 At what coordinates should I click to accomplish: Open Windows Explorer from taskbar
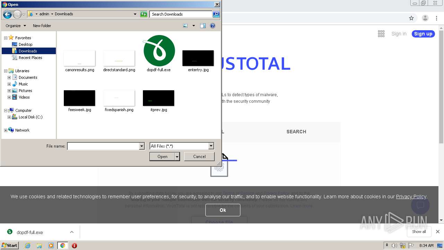pos(39,245)
